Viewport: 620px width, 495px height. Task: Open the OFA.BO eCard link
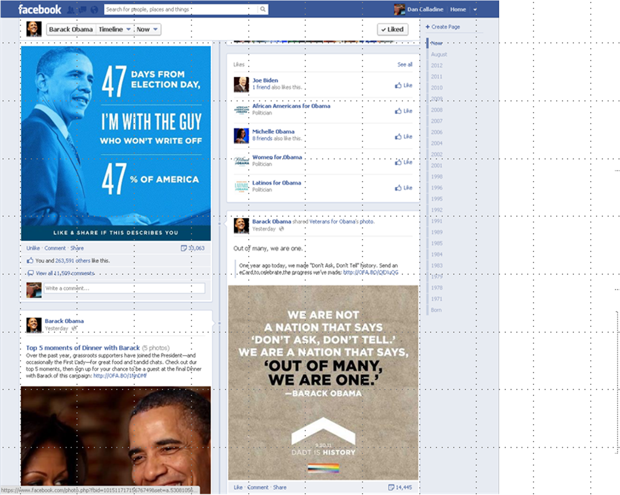[371, 272]
